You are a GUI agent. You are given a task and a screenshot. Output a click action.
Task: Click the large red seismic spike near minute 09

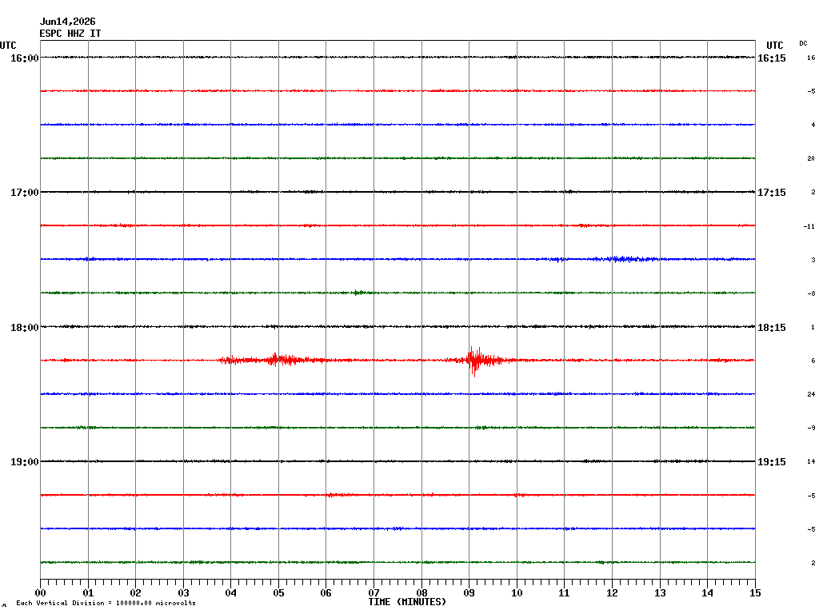[474, 361]
